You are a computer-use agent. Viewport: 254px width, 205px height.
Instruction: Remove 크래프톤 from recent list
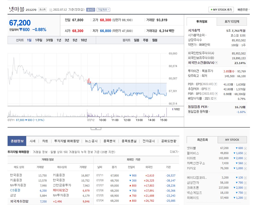coord(245,188)
